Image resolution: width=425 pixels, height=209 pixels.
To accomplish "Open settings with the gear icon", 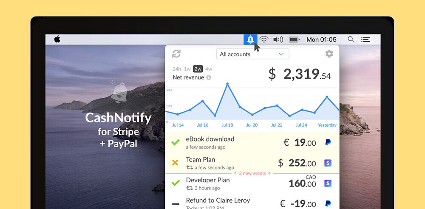I will (x=329, y=54).
